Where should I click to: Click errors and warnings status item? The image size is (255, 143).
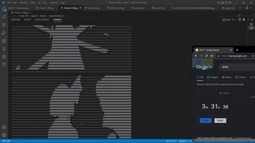tap(7, 141)
